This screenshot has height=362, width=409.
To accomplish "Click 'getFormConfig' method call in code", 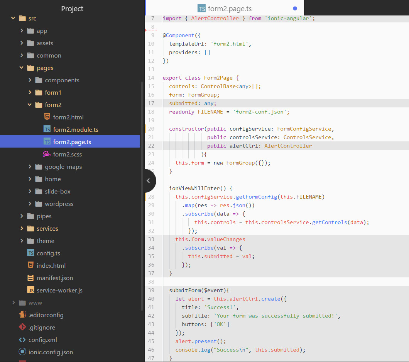I will (257, 197).
